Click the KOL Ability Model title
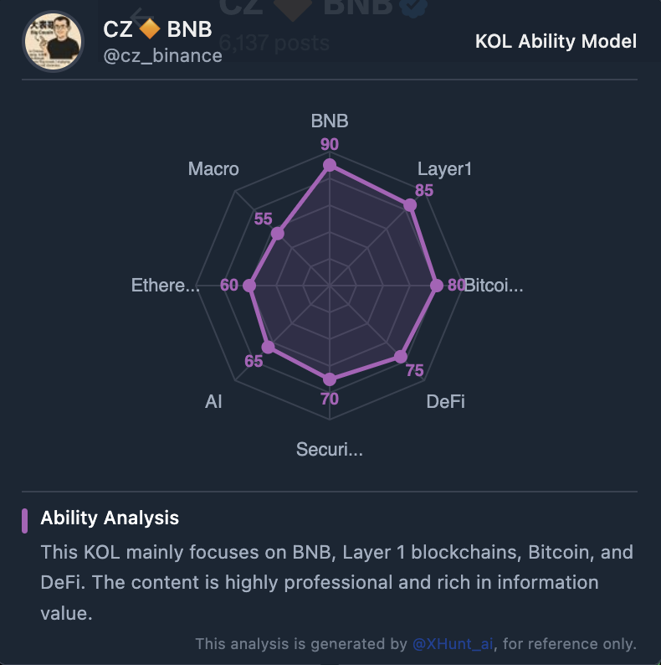 click(x=556, y=41)
